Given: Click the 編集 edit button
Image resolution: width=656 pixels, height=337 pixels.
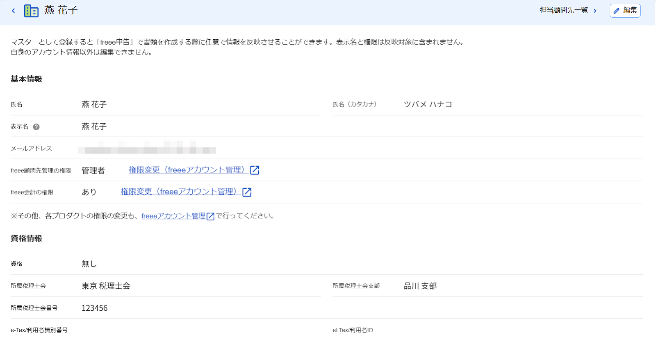Looking at the screenshot, I should (625, 11).
